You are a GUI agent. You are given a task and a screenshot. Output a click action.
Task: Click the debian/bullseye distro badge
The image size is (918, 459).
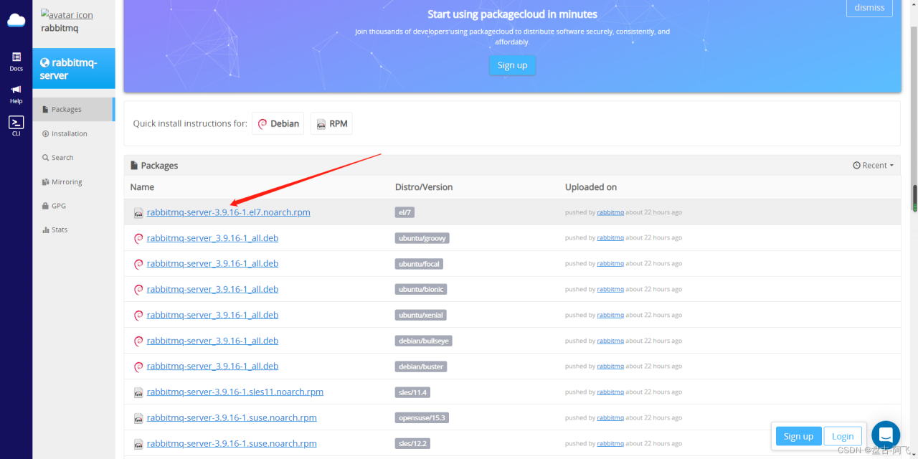coord(423,341)
